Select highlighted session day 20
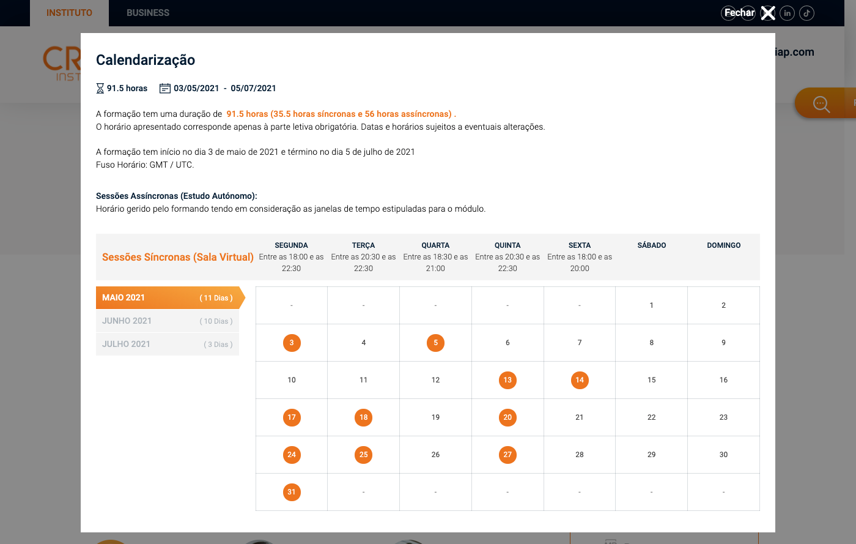 (507, 417)
